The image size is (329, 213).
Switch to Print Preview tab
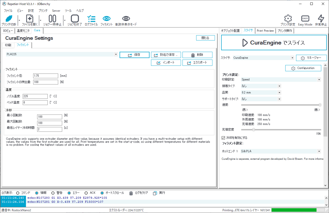tap(265, 31)
